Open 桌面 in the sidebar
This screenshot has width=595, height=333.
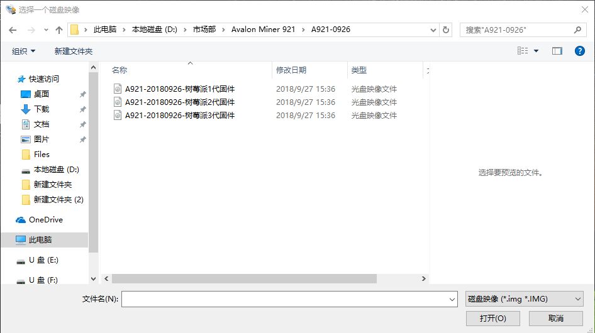point(42,94)
